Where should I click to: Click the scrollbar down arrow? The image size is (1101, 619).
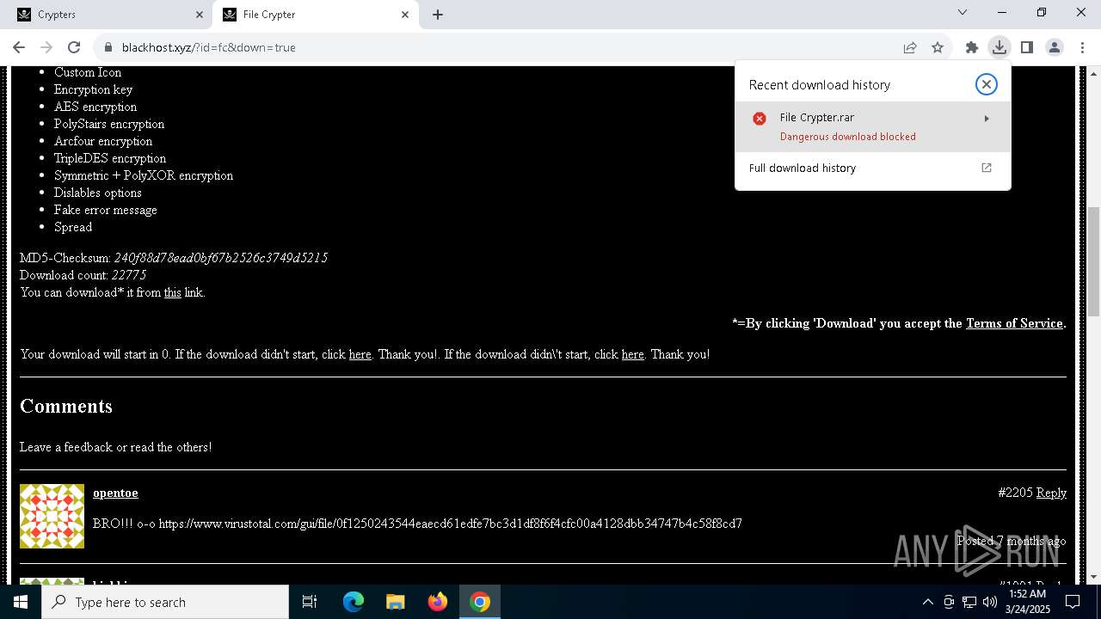1094,577
